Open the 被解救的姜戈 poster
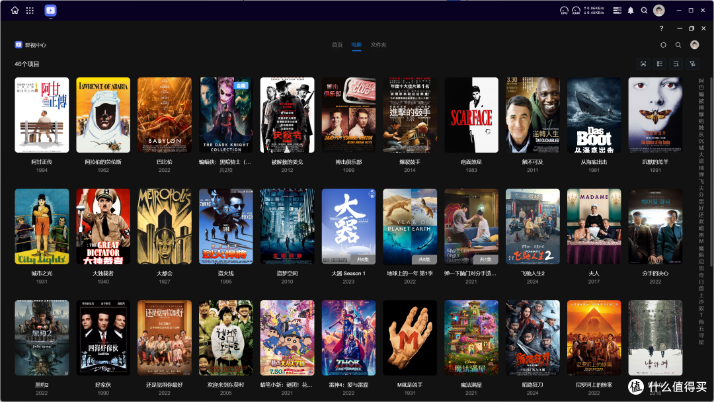The image size is (714, 402). click(288, 115)
